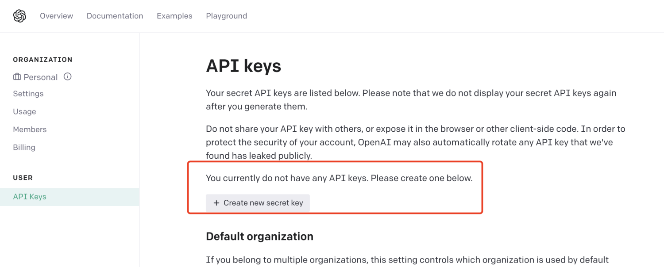Select API Keys in the sidebar
664x267 pixels.
tap(30, 197)
